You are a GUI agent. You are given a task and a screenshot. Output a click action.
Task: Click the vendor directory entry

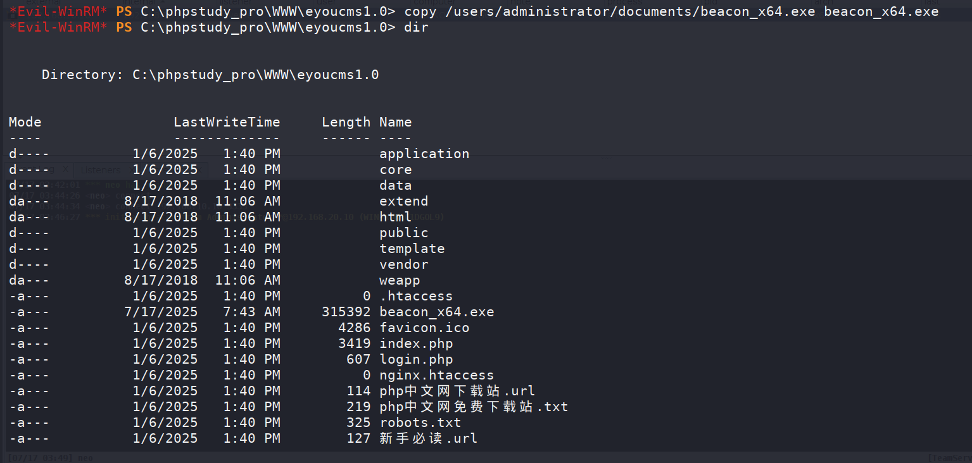[x=404, y=264]
